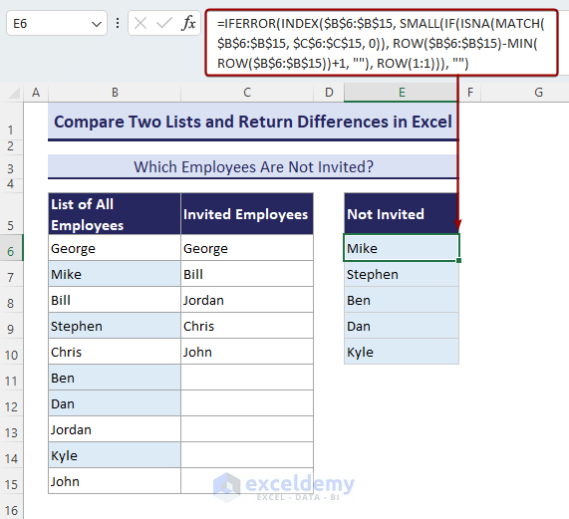This screenshot has width=569, height=519.
Task: Click Mike in Not Invited column
Action: pyautogui.click(x=402, y=248)
